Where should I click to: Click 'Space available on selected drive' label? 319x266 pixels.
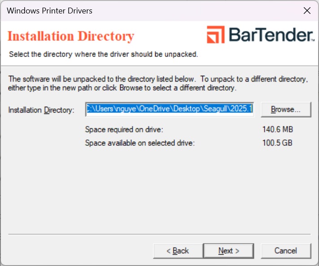140,143
